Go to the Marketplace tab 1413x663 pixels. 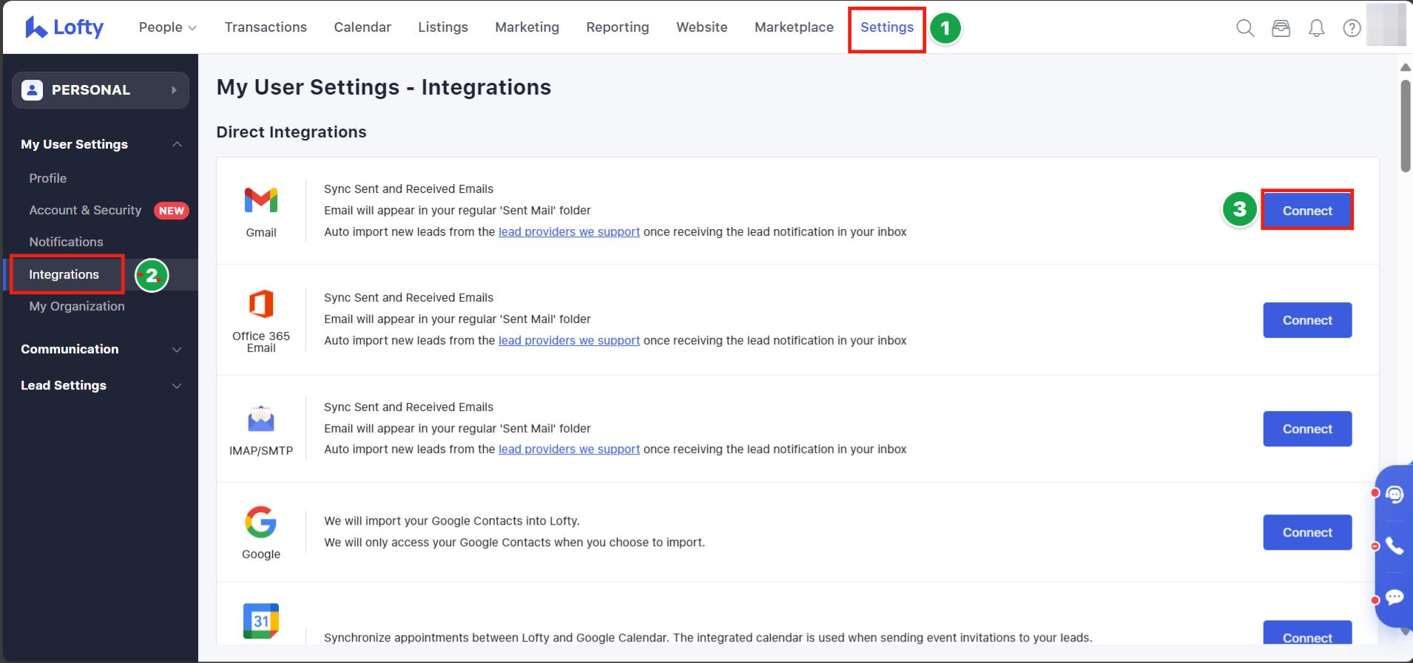(x=794, y=27)
